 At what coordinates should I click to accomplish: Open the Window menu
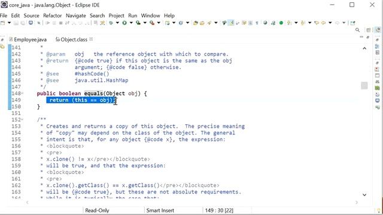tap(150, 16)
